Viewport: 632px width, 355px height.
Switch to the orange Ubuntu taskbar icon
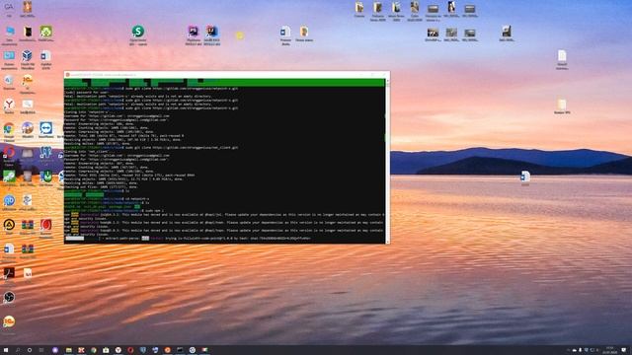point(168,350)
